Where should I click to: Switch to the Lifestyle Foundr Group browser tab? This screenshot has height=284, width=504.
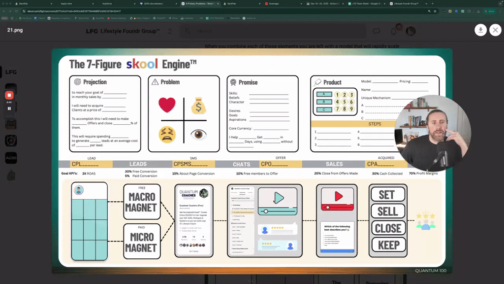point(408,3)
